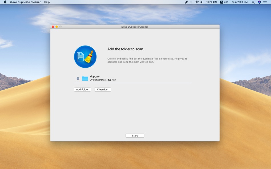This screenshot has width=271, height=169.
Task: Close the iLove Duplicate Cleaner window
Action: [53, 27]
